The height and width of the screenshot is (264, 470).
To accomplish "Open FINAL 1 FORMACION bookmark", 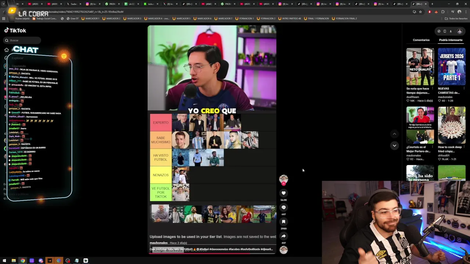I will pyautogui.click(x=316, y=18).
